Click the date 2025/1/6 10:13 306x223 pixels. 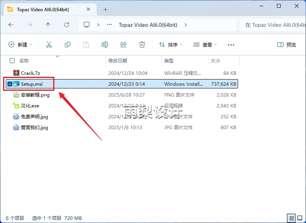125,128
